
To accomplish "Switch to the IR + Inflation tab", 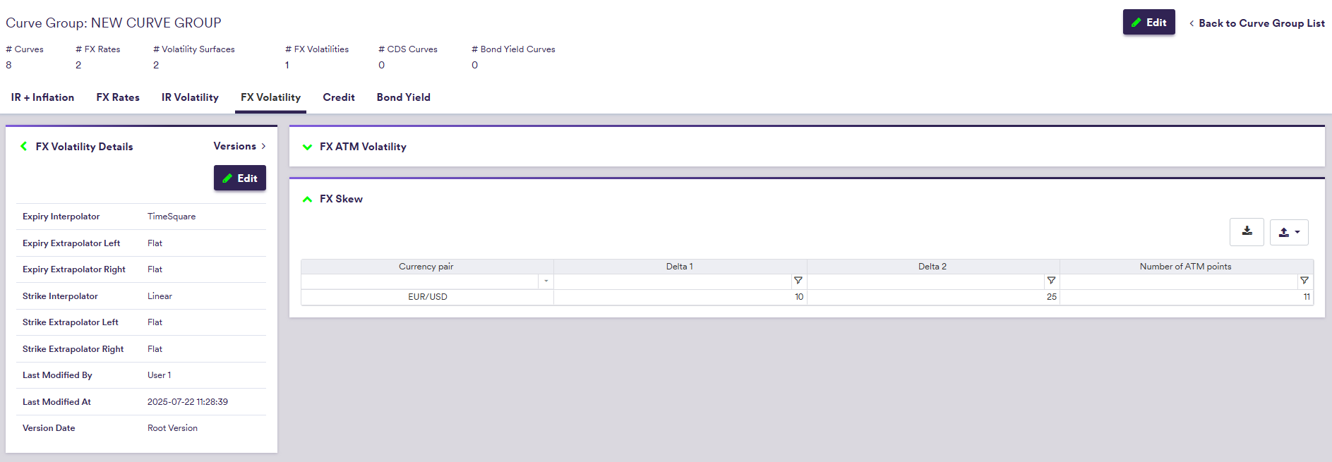I will pyautogui.click(x=42, y=97).
